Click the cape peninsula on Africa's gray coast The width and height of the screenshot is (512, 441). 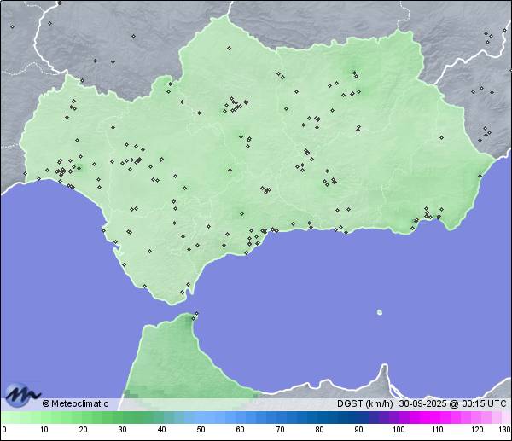tap(384, 375)
